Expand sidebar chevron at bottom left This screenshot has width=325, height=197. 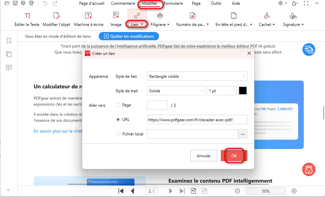point(8,190)
